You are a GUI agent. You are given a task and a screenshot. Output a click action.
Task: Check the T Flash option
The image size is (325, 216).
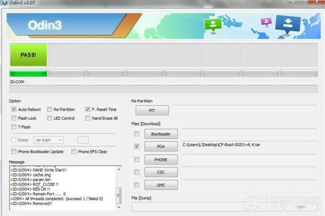(x=14, y=127)
